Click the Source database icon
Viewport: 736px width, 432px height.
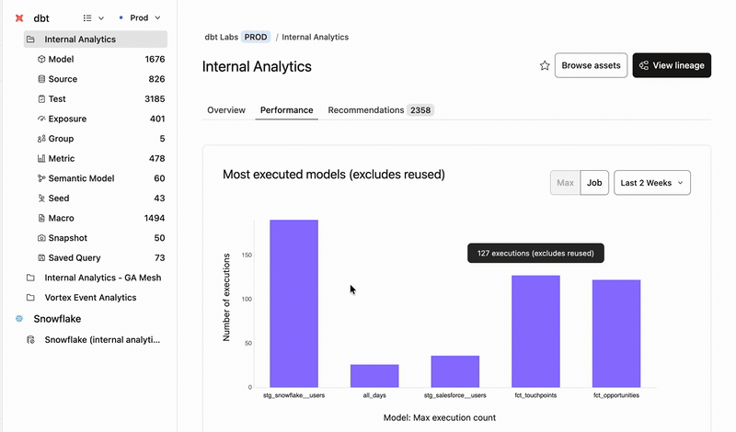41,79
